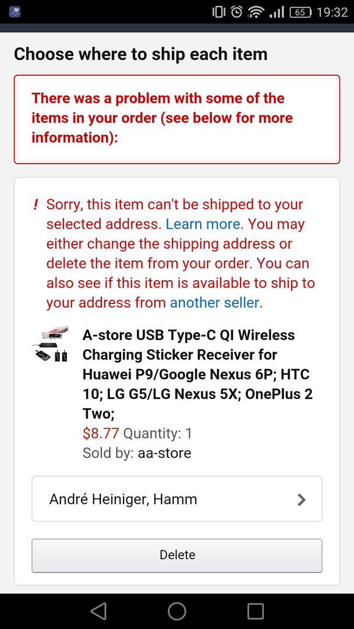Tap the Android home circle button
354x629 pixels.
click(177, 611)
